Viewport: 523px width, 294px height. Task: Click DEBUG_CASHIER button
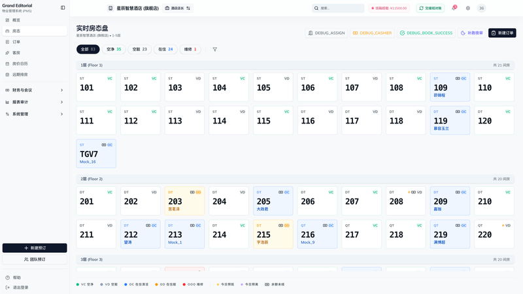[x=372, y=33]
